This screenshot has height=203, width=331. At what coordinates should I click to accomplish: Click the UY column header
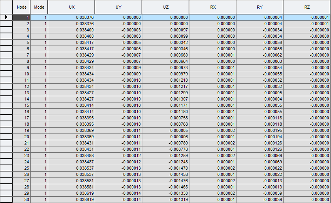(118, 7)
